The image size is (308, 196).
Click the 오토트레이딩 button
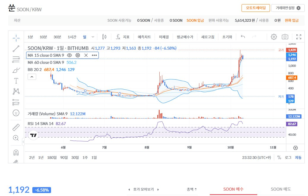pos(255,8)
